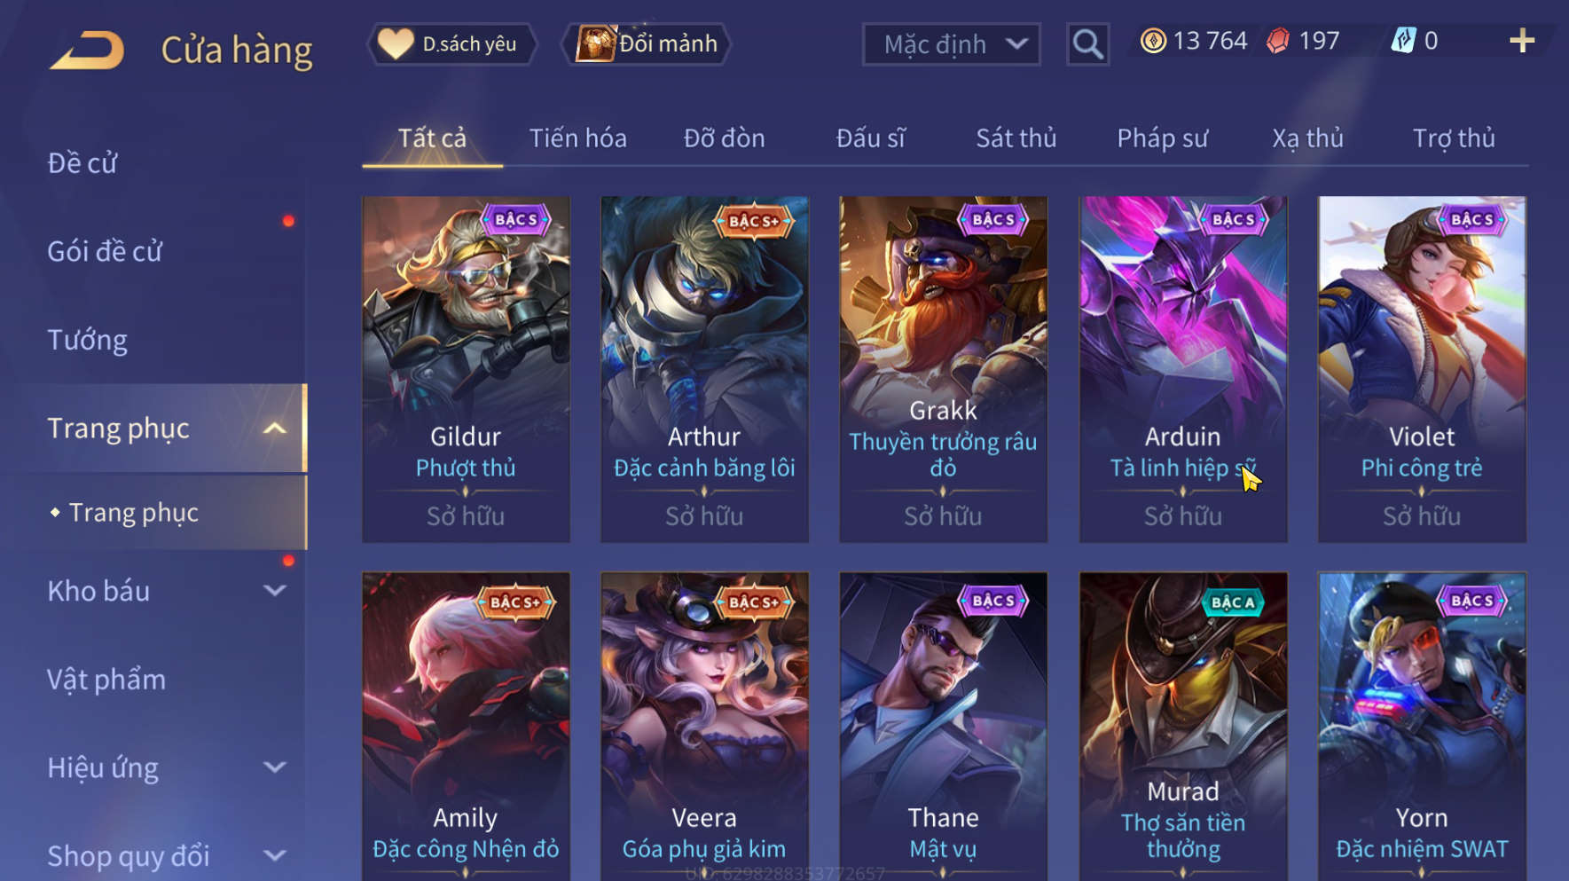Select the Tiến hóa tab

coord(578,138)
